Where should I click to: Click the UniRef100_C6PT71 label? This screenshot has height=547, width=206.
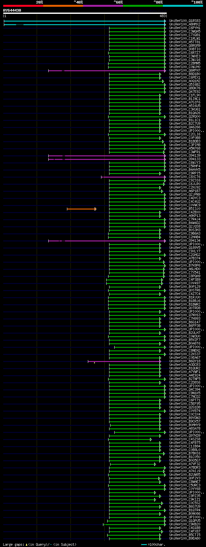coord(185,400)
